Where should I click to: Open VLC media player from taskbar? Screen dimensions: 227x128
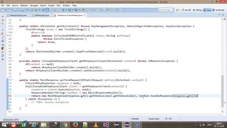[x=96, y=125]
